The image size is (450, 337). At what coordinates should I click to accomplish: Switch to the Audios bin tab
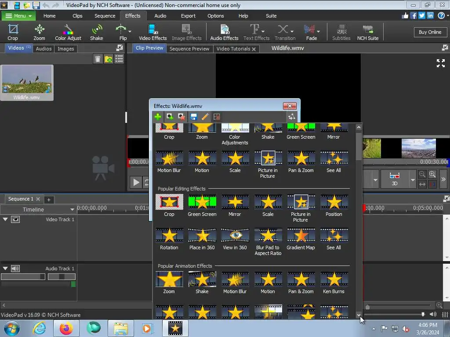pyautogui.click(x=44, y=49)
